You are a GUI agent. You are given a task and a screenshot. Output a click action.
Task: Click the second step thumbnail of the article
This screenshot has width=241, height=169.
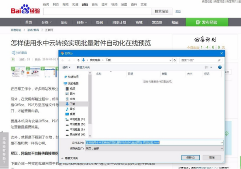click(33, 72)
